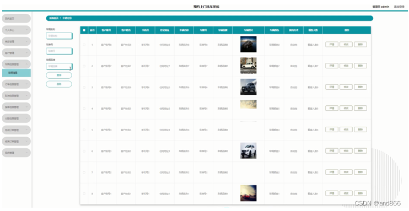The height and width of the screenshot is (211, 409).
Task: Tick the checkbox for row 1 (客户账号8)
Action: 84,45
